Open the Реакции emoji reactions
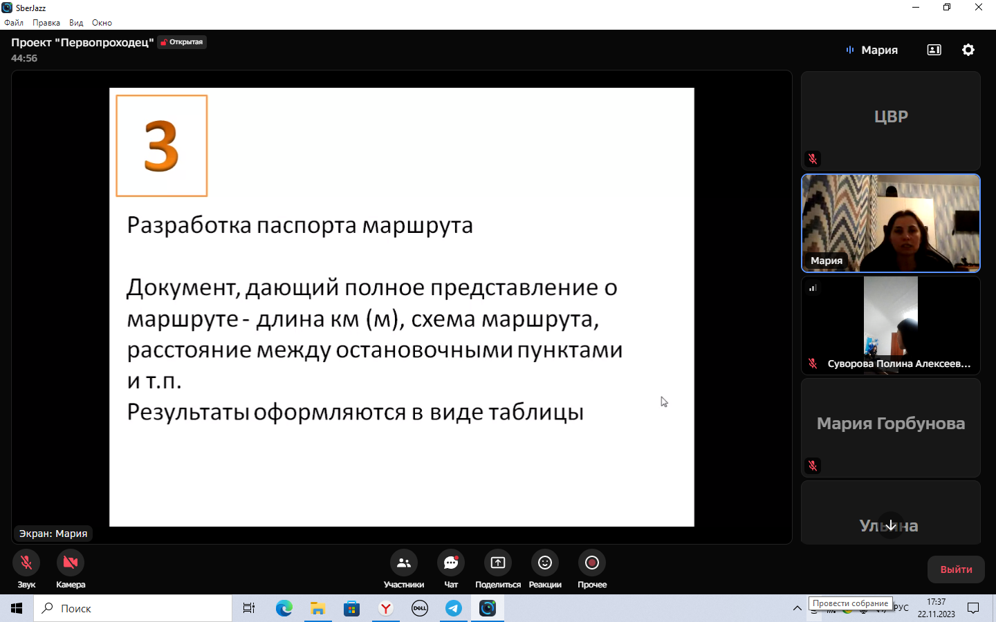This screenshot has width=996, height=622. (x=545, y=563)
